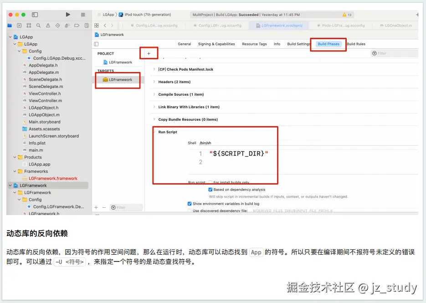Open the Config.LGFr...ug.xcconfig editor tab
The height and width of the screenshot is (303, 426).
tap(217, 26)
